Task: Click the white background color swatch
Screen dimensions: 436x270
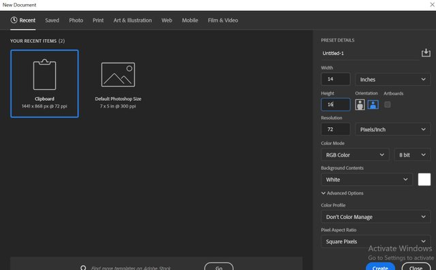Action: tap(424, 180)
